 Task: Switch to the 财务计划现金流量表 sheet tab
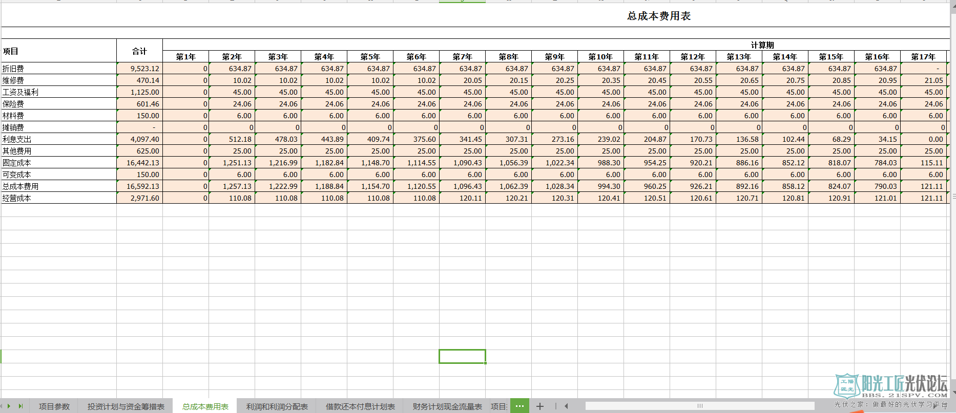pyautogui.click(x=447, y=407)
